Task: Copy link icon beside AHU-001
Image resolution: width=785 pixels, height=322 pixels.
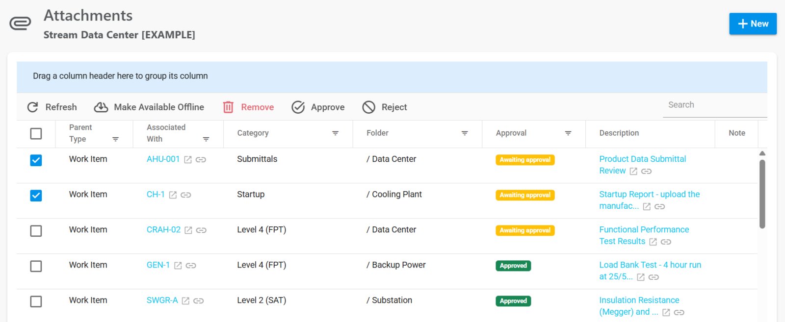Action: pos(201,160)
